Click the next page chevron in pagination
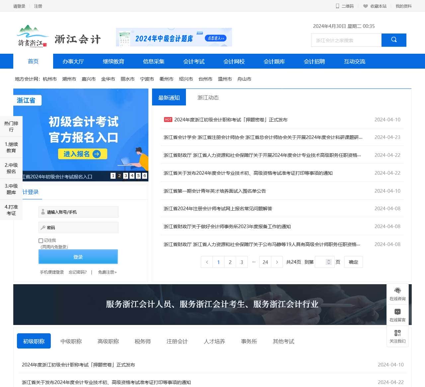The width and height of the screenshot is (425, 387). (x=277, y=262)
